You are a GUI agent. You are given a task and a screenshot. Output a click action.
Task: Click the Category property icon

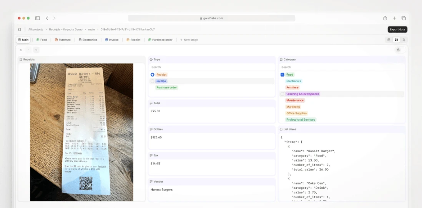click(281, 60)
